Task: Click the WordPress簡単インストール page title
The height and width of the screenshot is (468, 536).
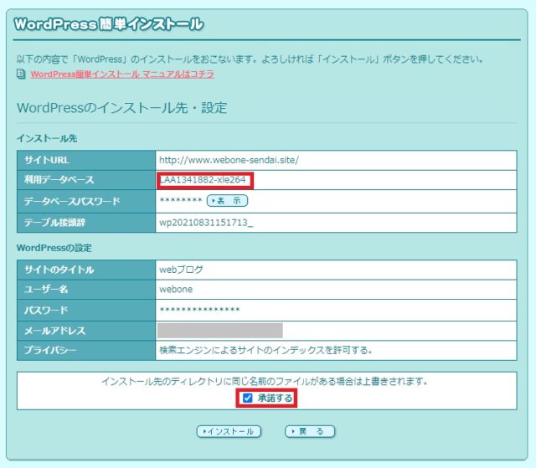Action: click(x=109, y=24)
